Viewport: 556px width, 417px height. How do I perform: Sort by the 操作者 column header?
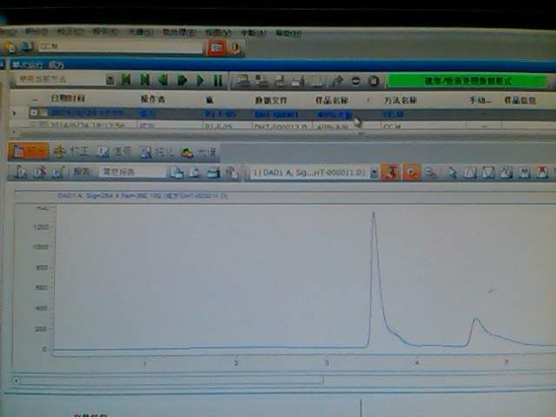153,99
